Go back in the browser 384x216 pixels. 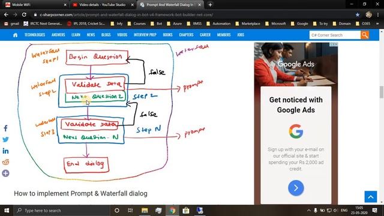tap(6, 14)
